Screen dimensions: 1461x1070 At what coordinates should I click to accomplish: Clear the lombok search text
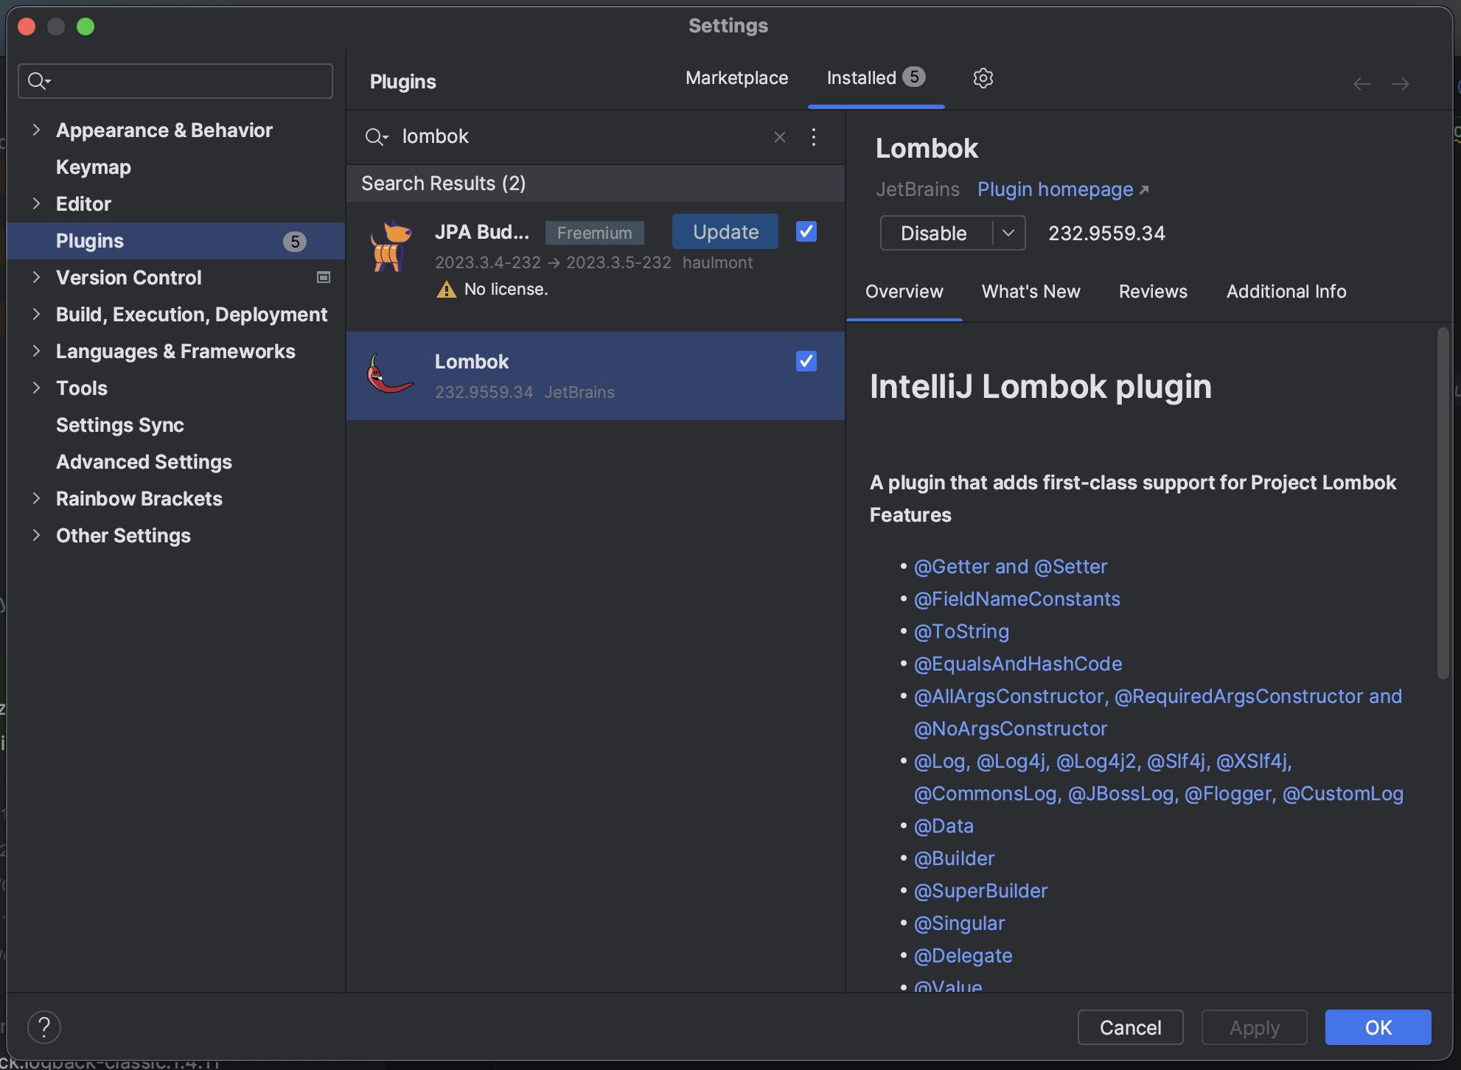point(780,137)
